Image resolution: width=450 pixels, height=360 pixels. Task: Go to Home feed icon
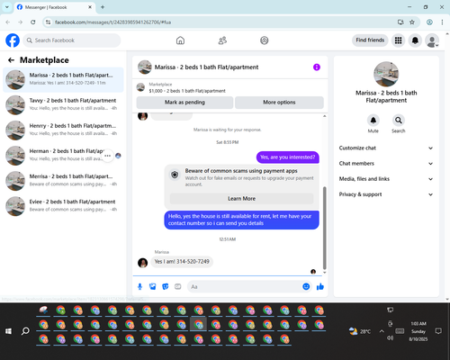tap(180, 40)
